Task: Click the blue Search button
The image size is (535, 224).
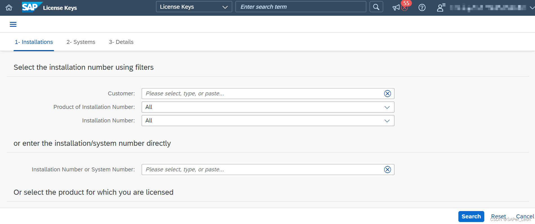Action: click(x=471, y=216)
